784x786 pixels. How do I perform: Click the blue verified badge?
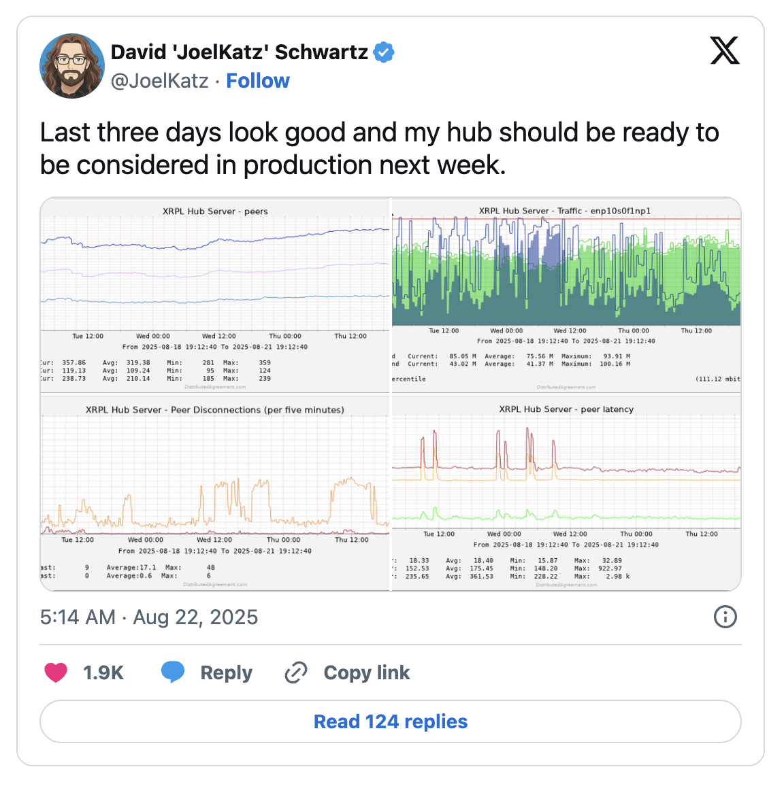tap(384, 52)
